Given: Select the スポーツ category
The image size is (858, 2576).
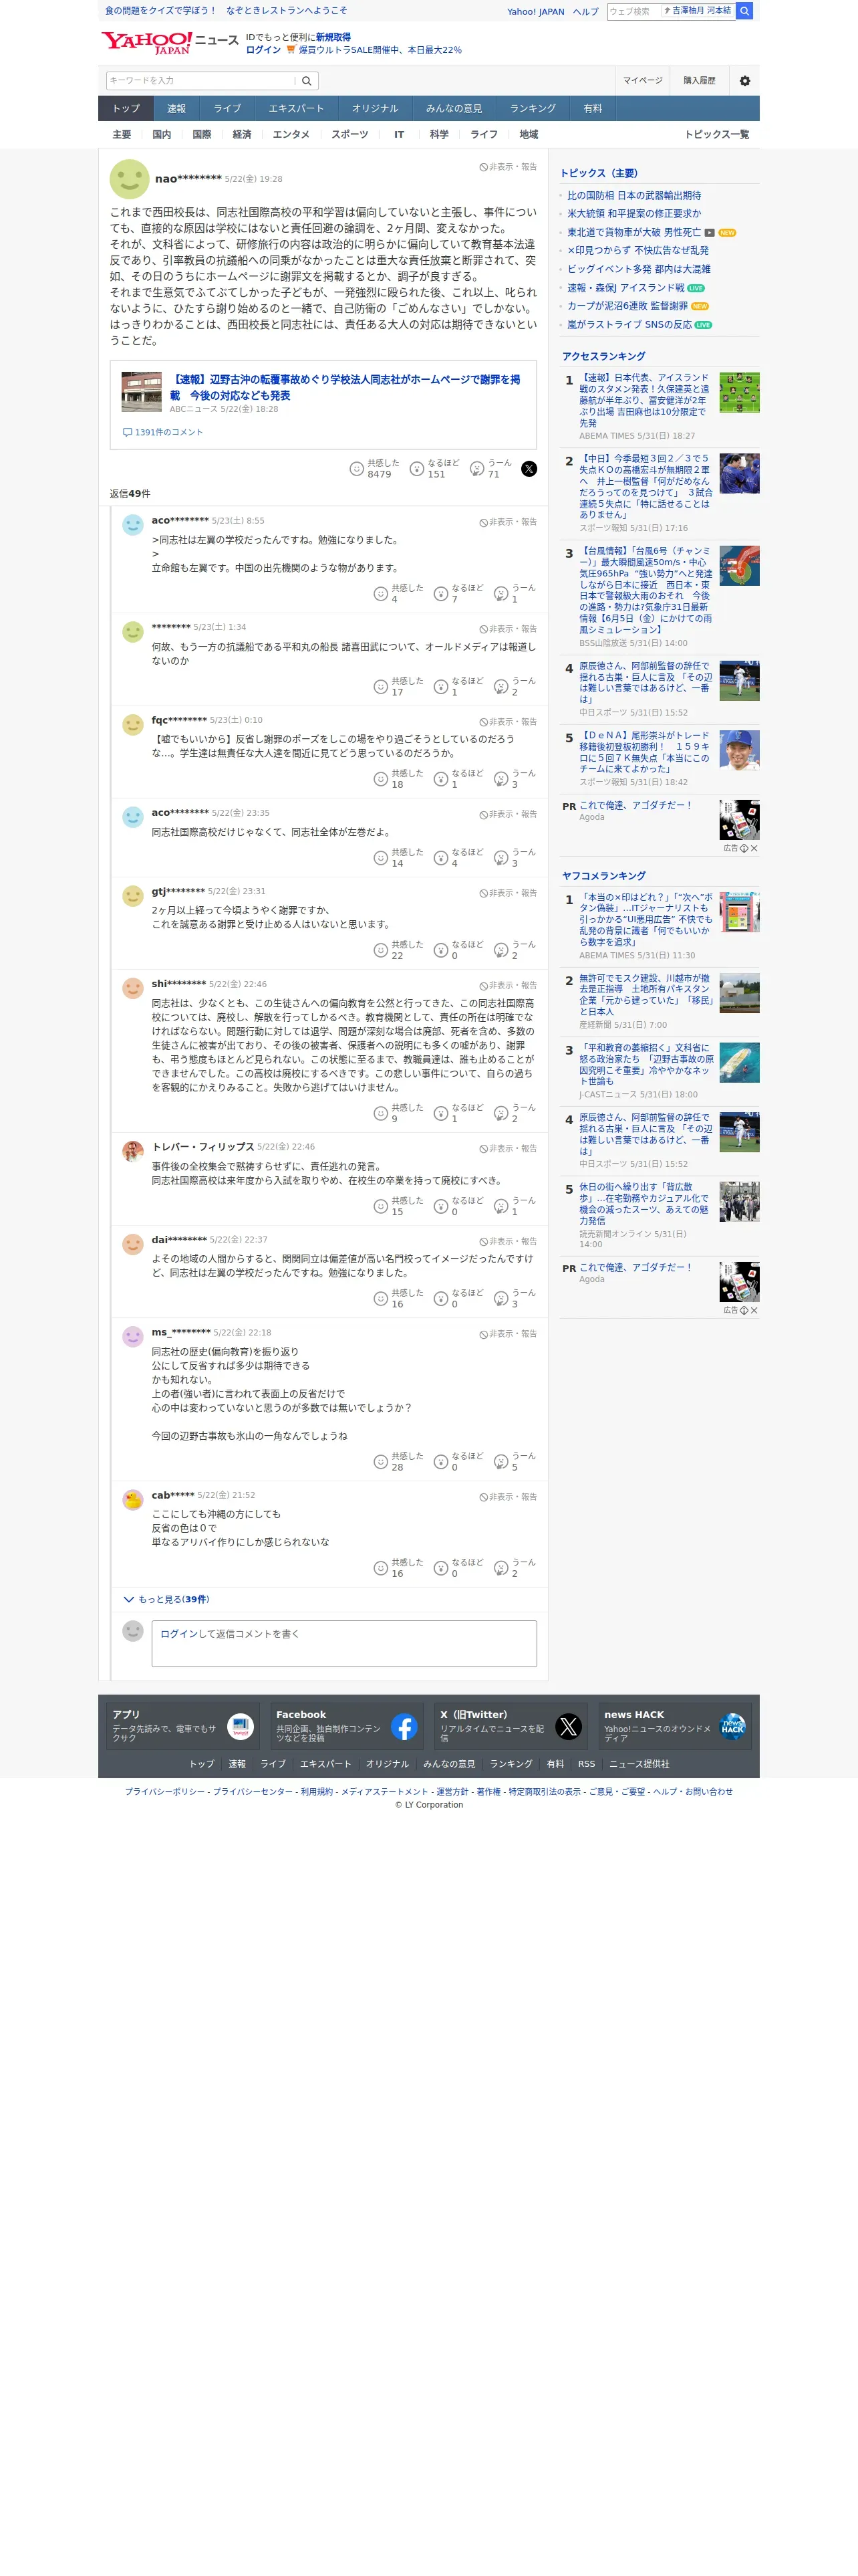Looking at the screenshot, I should [349, 134].
